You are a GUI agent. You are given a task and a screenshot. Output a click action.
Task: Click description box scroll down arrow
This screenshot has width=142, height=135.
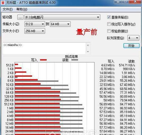coord(88,52)
